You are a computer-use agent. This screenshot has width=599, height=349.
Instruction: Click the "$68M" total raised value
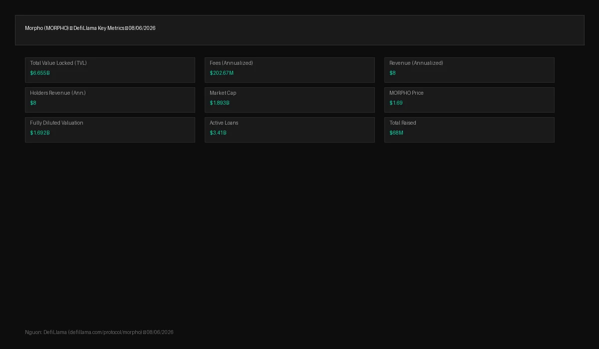pyautogui.click(x=396, y=133)
